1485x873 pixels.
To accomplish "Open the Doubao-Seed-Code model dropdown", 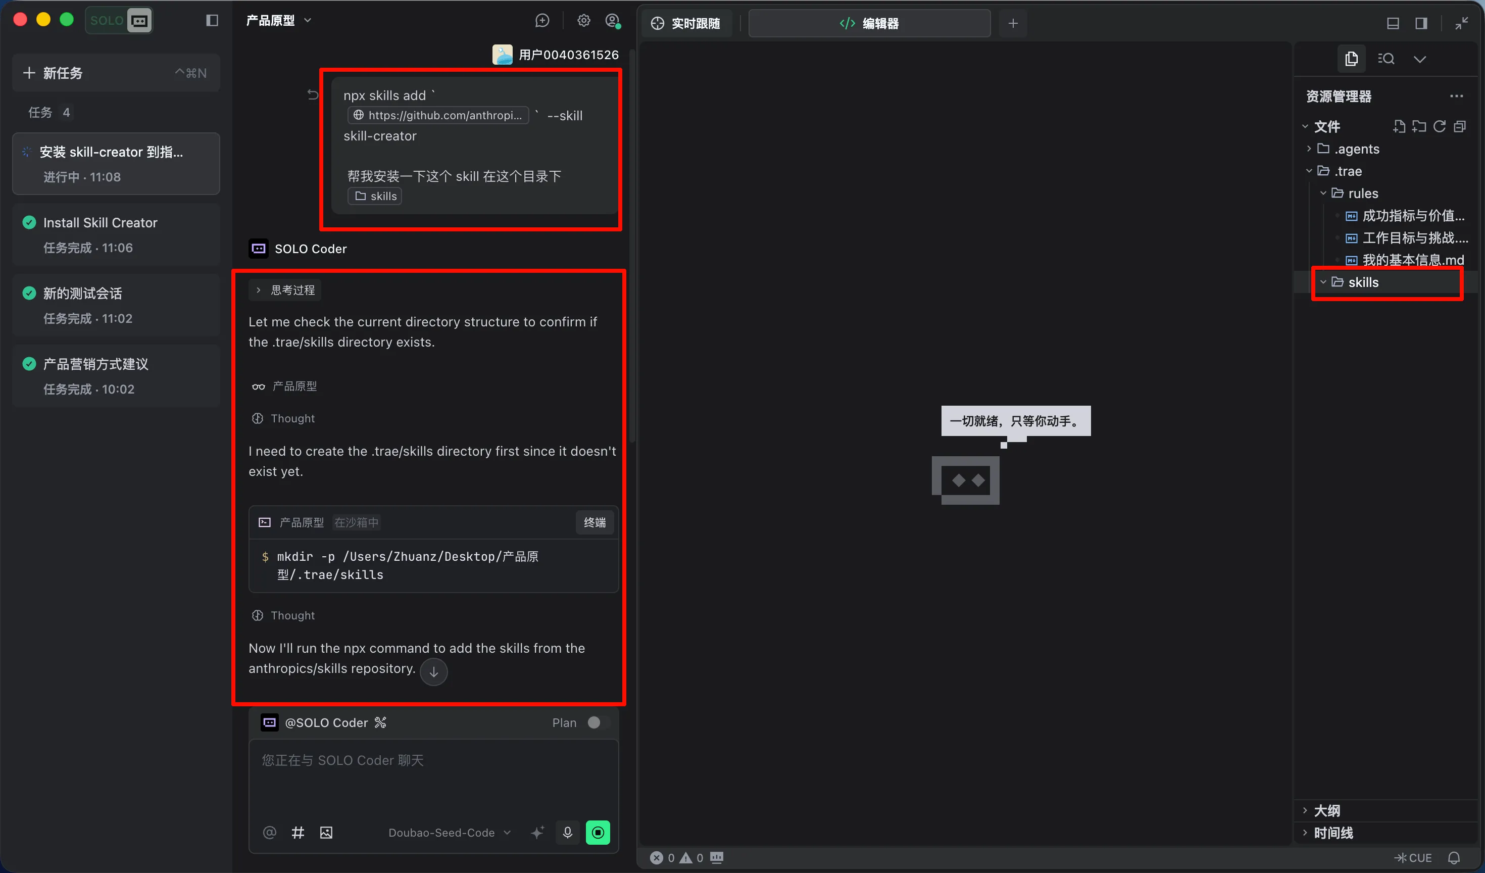I will (x=449, y=832).
